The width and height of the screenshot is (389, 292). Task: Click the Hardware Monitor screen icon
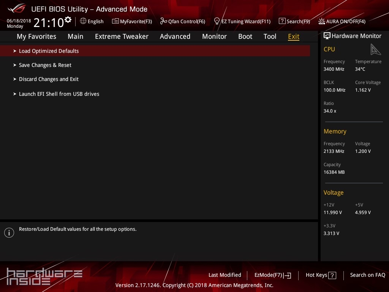(x=327, y=36)
